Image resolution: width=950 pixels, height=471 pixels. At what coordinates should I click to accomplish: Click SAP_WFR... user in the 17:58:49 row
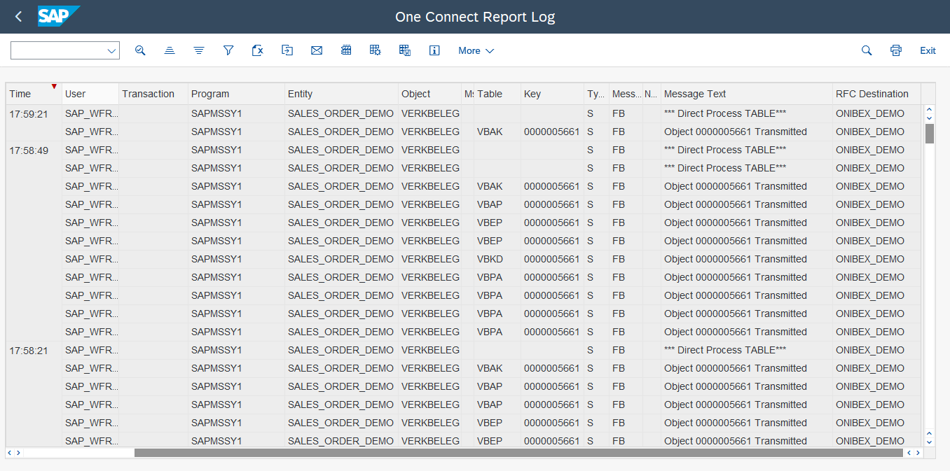point(91,150)
